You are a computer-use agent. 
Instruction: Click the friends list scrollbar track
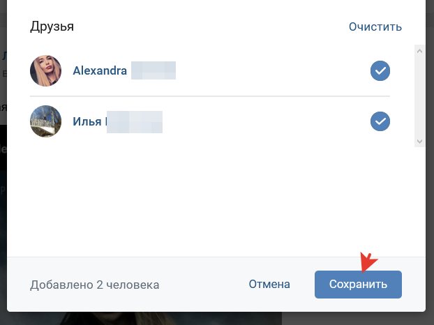point(419,96)
